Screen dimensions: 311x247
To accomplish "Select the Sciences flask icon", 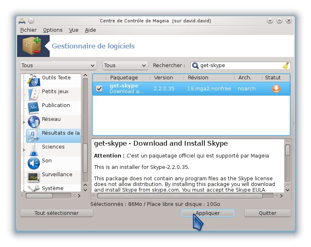I will pyautogui.click(x=34, y=150).
